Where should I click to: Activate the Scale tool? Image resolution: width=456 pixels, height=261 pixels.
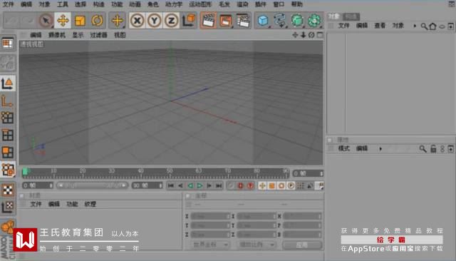click(x=80, y=21)
